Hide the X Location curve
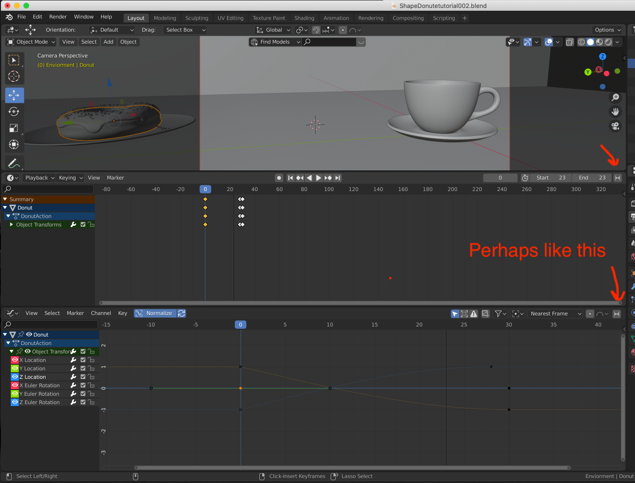The height and width of the screenshot is (483, 635). click(x=15, y=360)
